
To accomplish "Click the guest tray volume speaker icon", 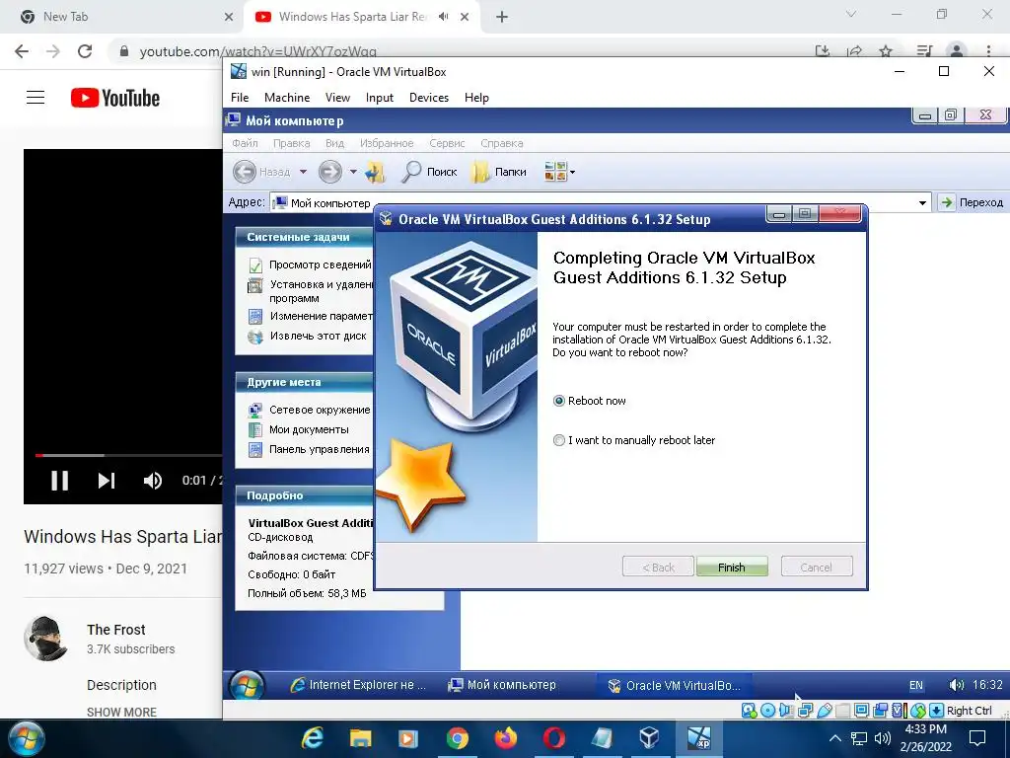I will (956, 685).
